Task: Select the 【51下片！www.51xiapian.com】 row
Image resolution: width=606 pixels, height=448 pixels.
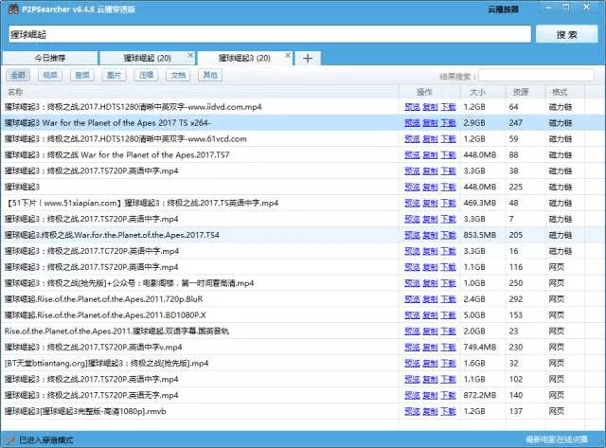Action: pyautogui.click(x=303, y=203)
